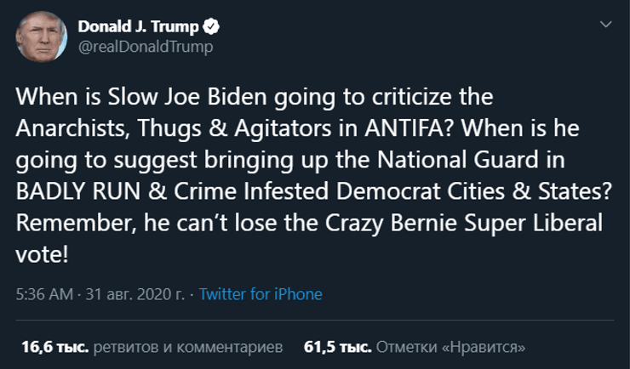630x369 pixels.
Task: Click the 5:36 AM timestamp
Action: point(43,294)
